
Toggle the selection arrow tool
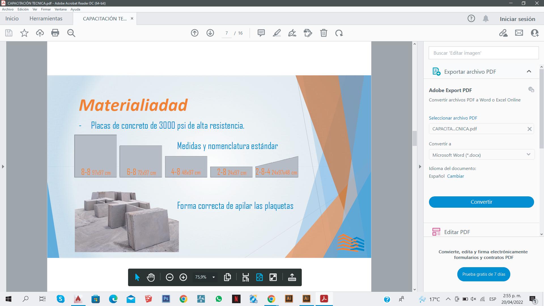click(x=137, y=277)
